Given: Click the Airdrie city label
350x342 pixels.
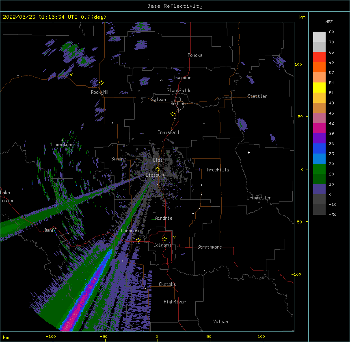Looking at the screenshot, I should pyautogui.click(x=164, y=218).
